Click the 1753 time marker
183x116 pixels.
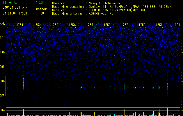click(x=55, y=25)
